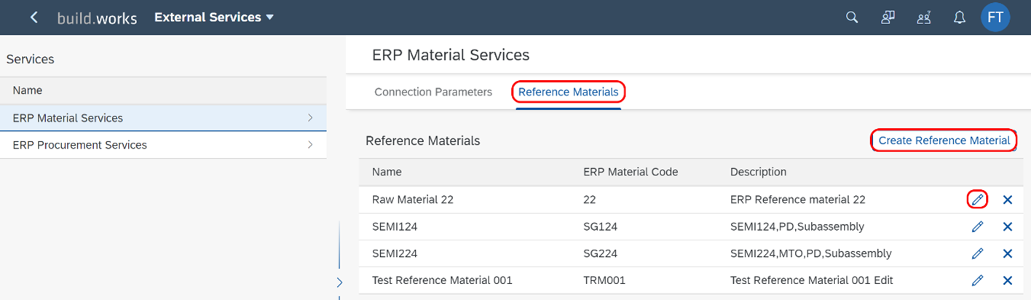The width and height of the screenshot is (1031, 300).
Task: Edit SEMI124 reference material
Action: tap(977, 226)
